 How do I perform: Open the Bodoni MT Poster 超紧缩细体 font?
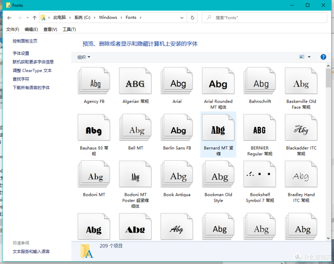click(135, 174)
